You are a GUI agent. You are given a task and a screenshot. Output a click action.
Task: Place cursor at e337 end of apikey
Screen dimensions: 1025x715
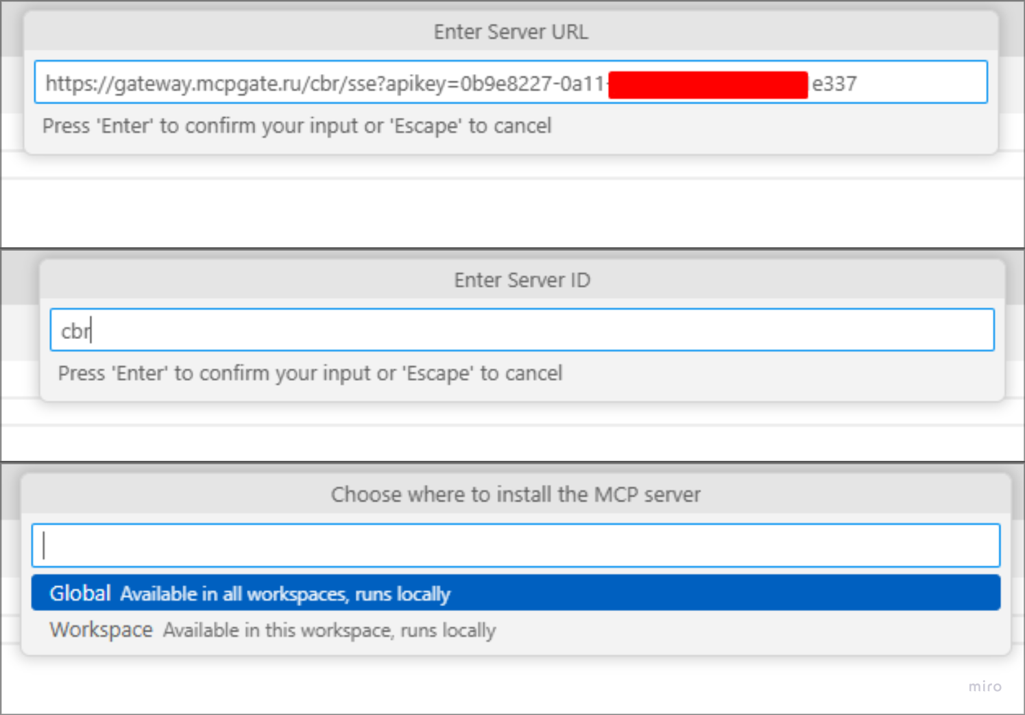(x=834, y=84)
